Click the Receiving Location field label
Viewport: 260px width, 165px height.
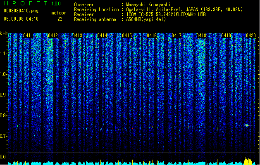tap(96, 9)
